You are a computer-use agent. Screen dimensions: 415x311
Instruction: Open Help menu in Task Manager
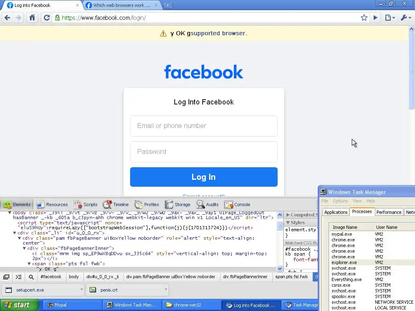pyautogui.click(x=370, y=201)
